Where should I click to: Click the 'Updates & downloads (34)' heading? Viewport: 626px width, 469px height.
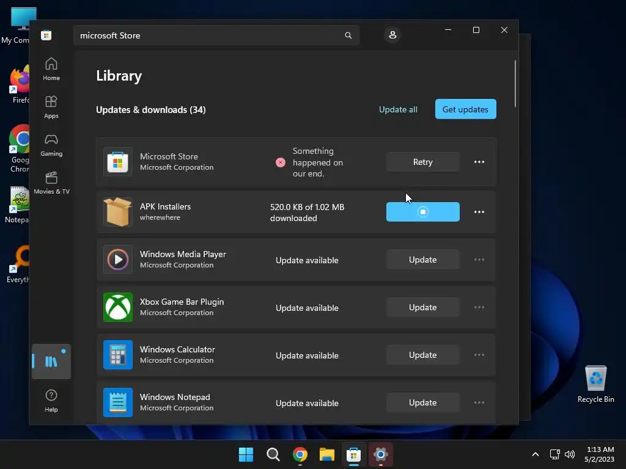coord(151,110)
